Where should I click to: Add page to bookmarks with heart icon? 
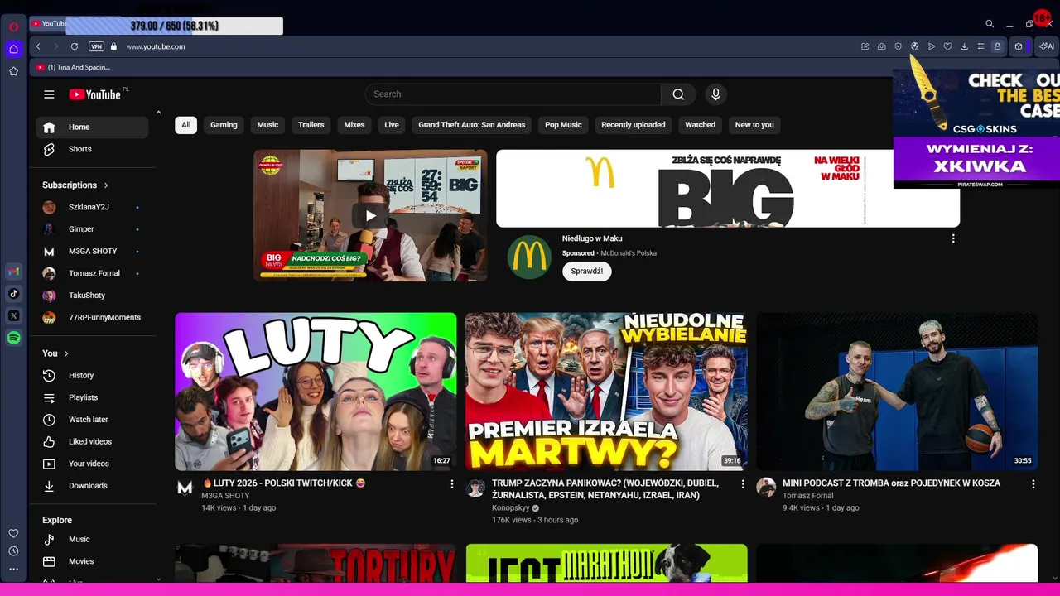click(948, 46)
